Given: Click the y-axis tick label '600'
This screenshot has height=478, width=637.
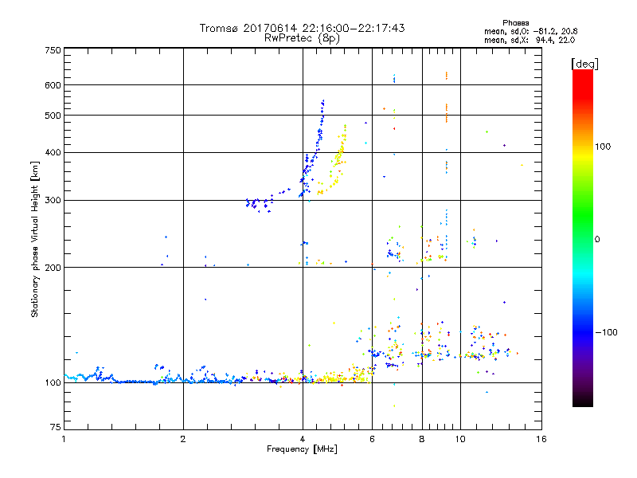Looking at the screenshot, I should pos(53,85).
